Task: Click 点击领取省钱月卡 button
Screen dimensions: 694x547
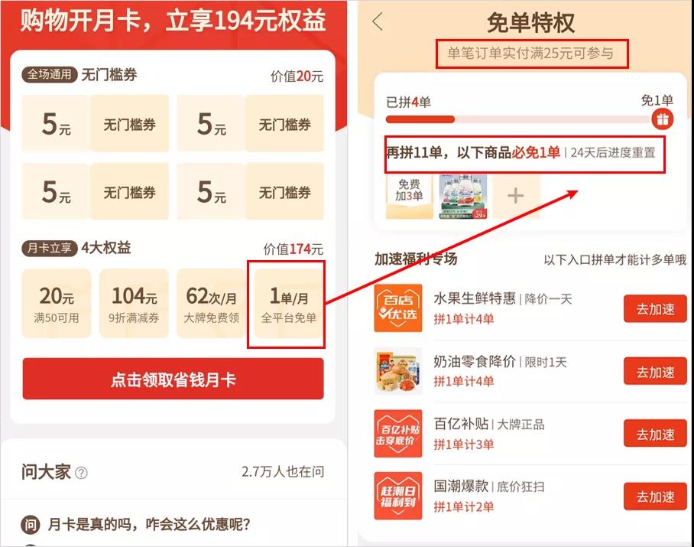Action: (x=173, y=379)
